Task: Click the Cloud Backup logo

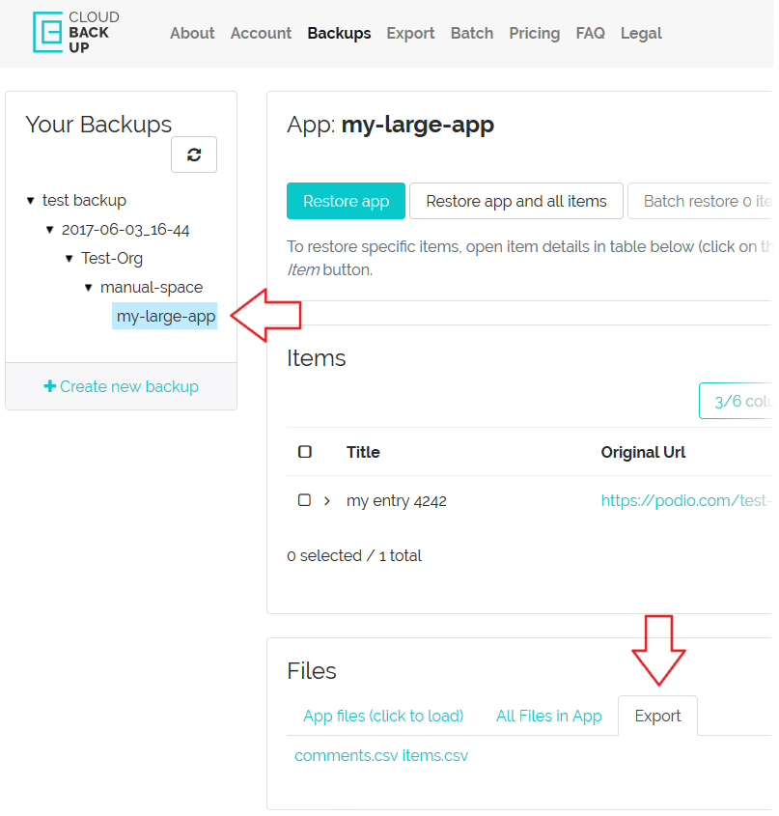Action: (76, 33)
